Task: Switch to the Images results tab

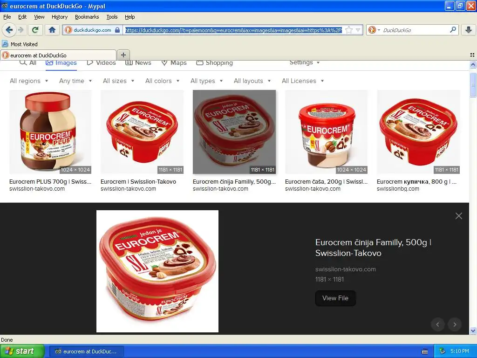Action: (61, 63)
